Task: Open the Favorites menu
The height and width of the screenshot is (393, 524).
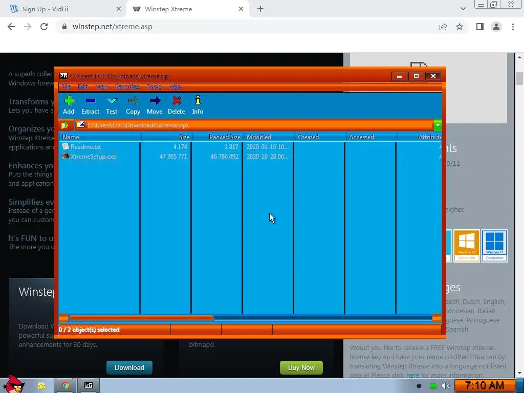Action: click(x=127, y=86)
